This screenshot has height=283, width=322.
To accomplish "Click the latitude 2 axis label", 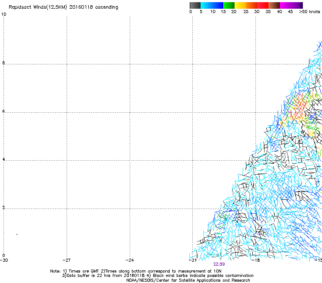I will tap(3, 208).
